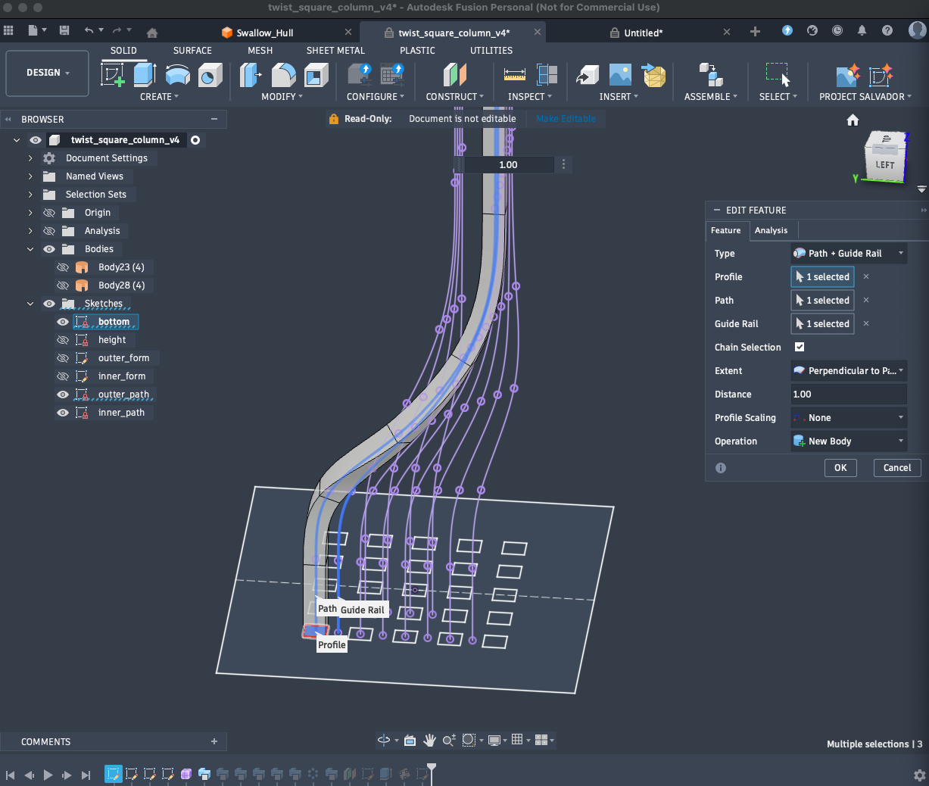929x786 pixels.
Task: Open the SURFACE workspace tab
Action: (192, 51)
